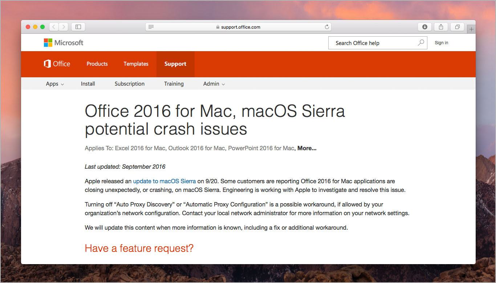Click the page title about crash issues
This screenshot has width=496, height=283.
pyautogui.click(x=215, y=120)
